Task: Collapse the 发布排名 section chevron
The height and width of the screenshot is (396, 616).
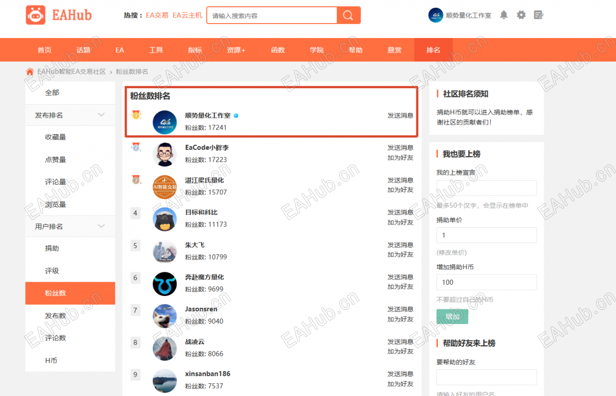Action: [x=101, y=115]
